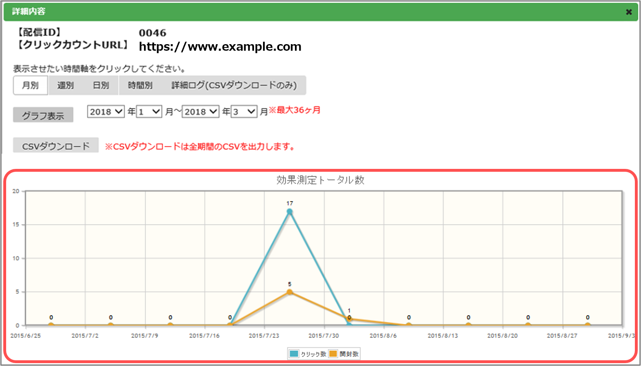The height and width of the screenshot is (366, 641).
Task: Click the グラフ表示 button
Action: click(x=43, y=115)
